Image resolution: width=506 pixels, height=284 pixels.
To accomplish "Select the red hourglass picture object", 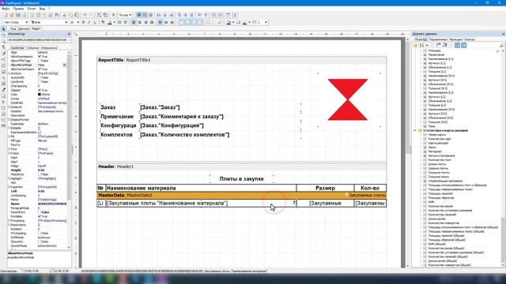I will (x=348, y=99).
